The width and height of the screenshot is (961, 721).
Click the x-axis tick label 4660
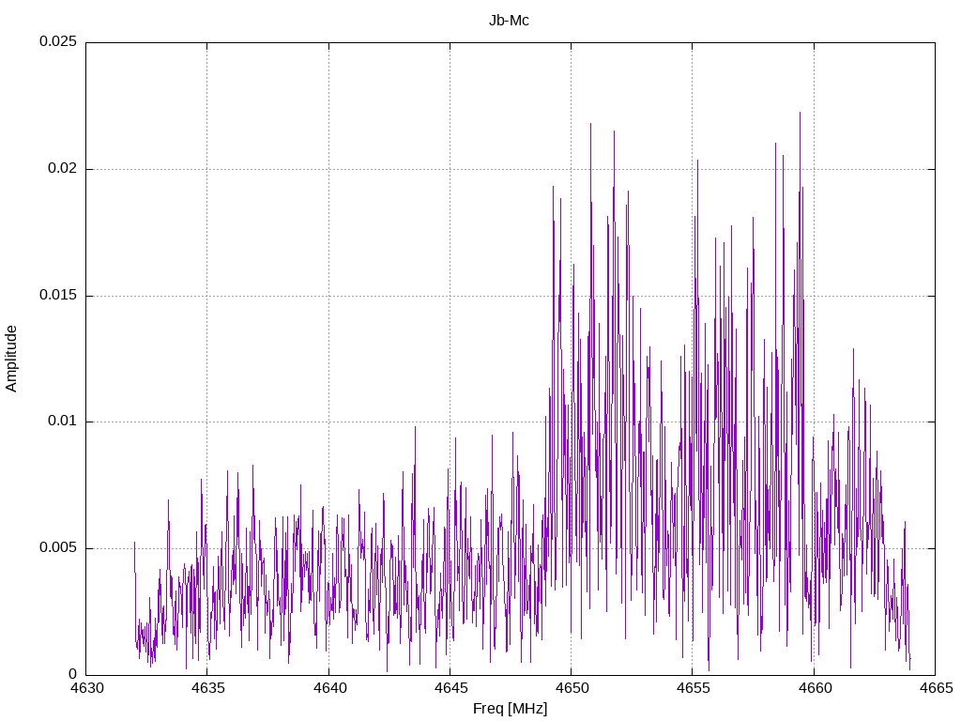tap(815, 688)
